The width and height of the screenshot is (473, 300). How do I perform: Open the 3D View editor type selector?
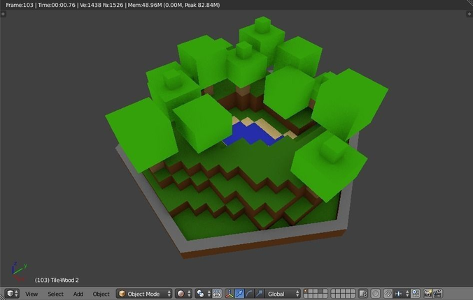coord(13,294)
